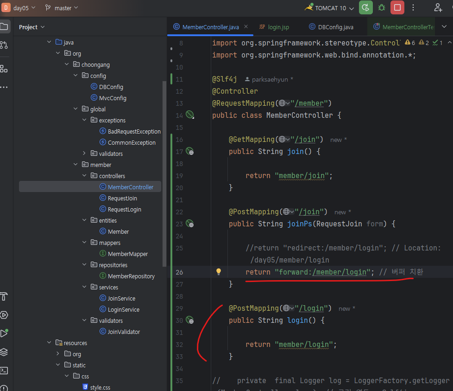Click the "member/login" view reference on line 32

tap(304, 345)
